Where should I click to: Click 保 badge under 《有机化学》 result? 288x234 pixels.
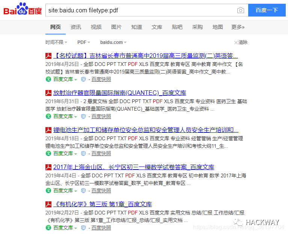tap(83, 228)
